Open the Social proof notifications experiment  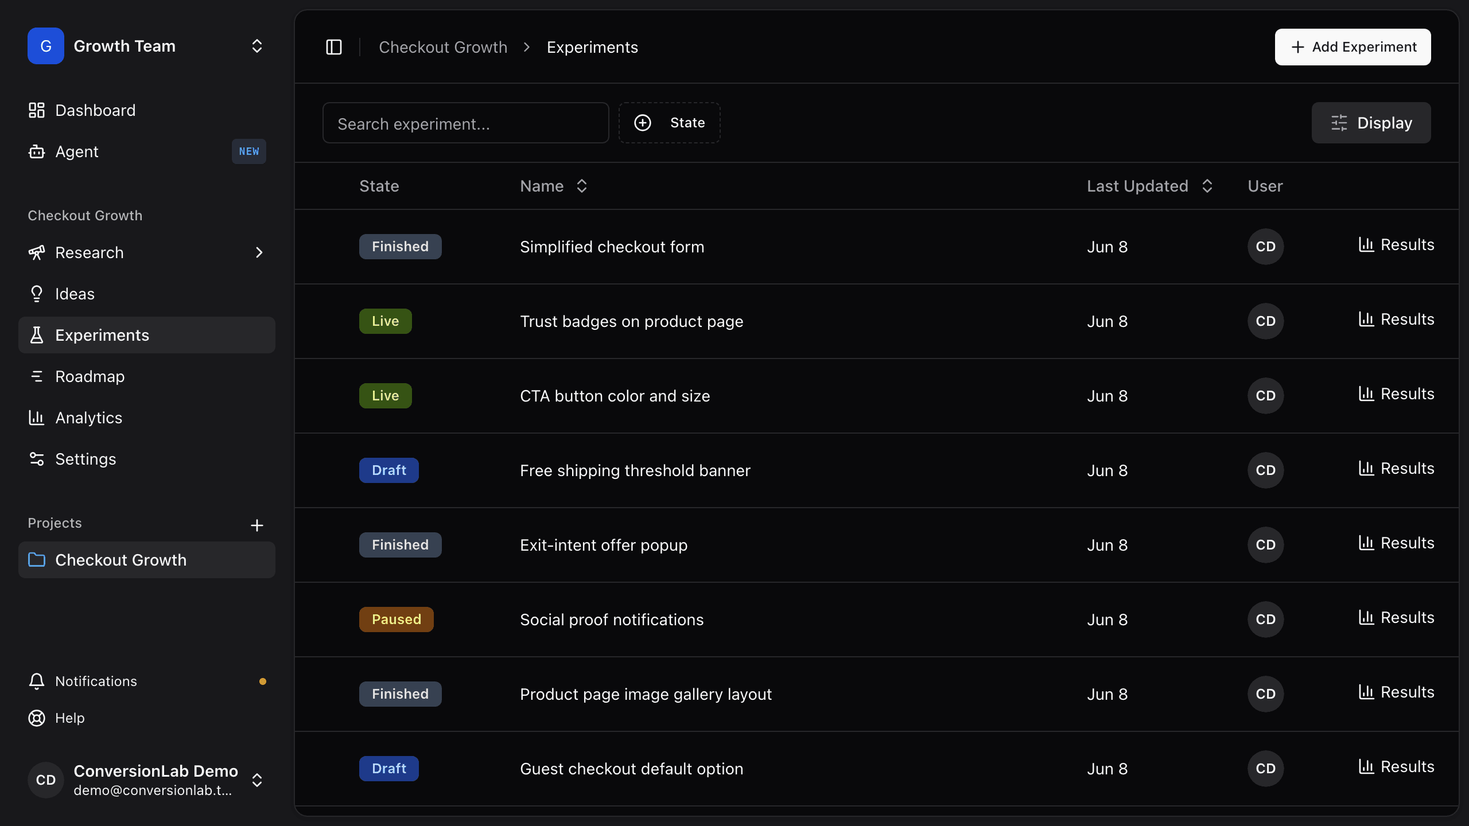point(612,619)
